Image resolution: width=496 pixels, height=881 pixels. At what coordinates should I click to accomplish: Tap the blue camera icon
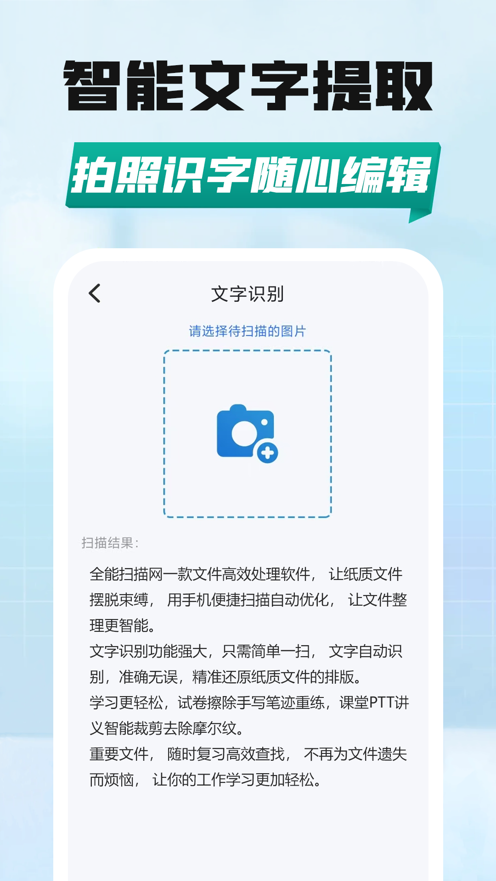pos(247,433)
